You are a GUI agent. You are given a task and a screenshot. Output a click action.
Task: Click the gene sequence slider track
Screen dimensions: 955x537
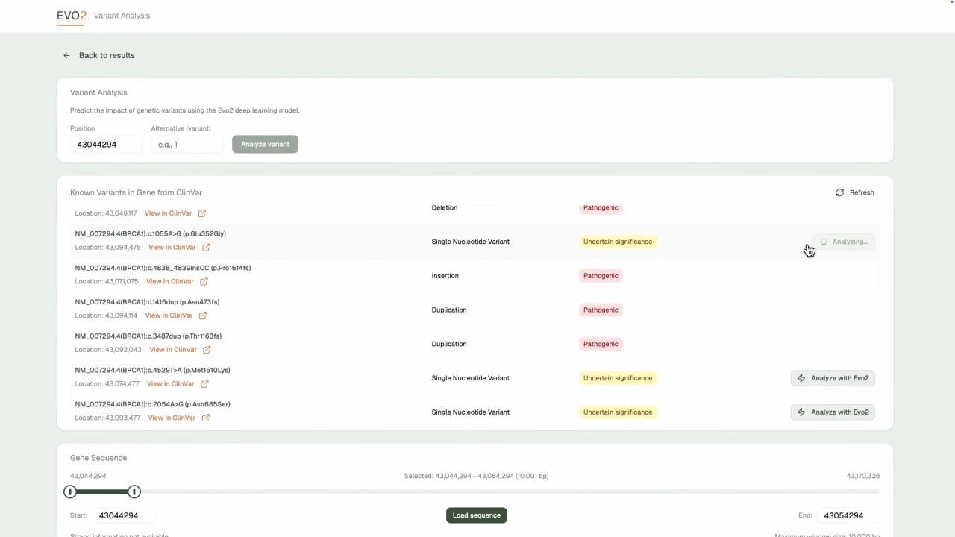pos(475,492)
